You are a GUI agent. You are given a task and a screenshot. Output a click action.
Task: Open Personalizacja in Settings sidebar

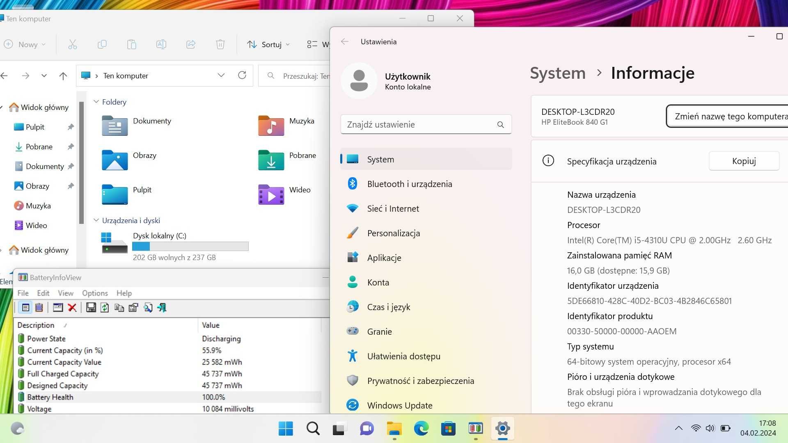[426, 233]
